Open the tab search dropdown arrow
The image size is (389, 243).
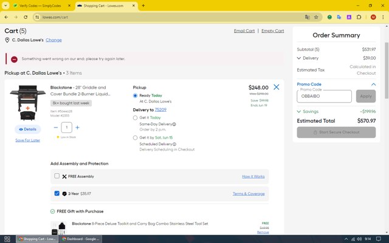tap(5, 5)
